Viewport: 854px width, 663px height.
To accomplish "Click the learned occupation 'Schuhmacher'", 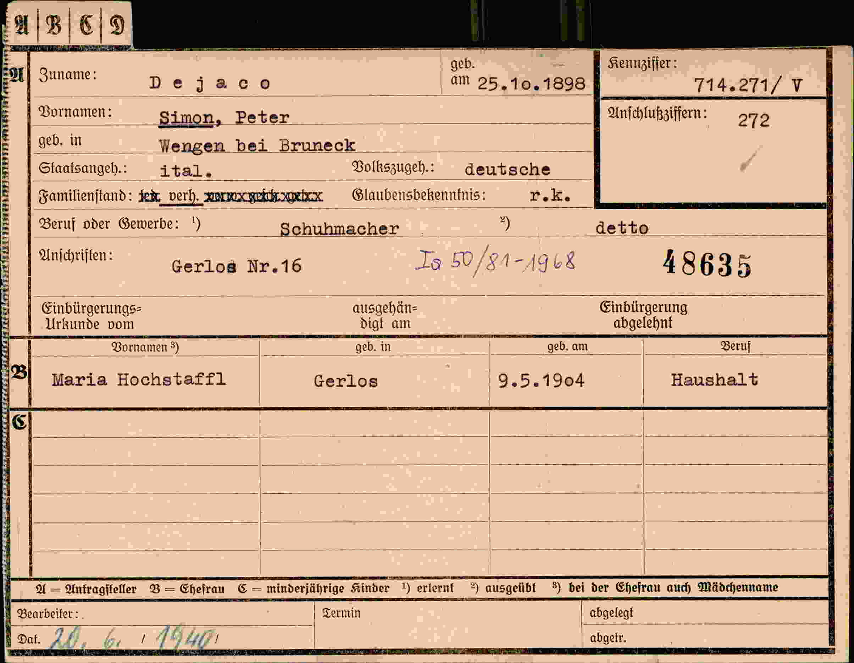I will (339, 229).
